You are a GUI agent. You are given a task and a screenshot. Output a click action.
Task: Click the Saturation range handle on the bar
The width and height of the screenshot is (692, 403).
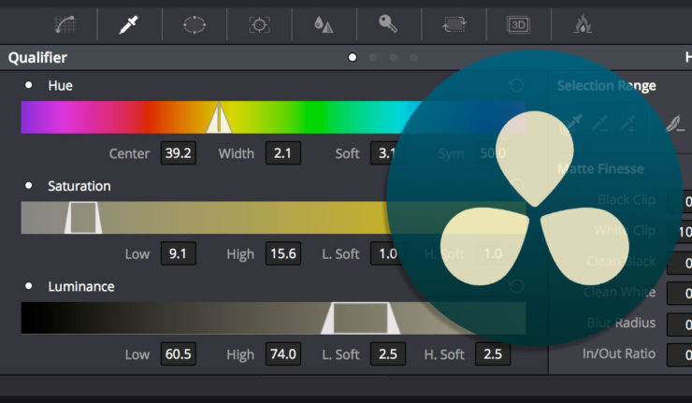[x=83, y=218]
